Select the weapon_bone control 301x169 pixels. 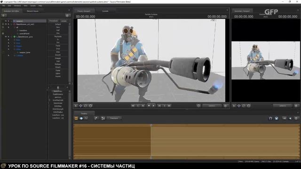[x=25, y=53]
